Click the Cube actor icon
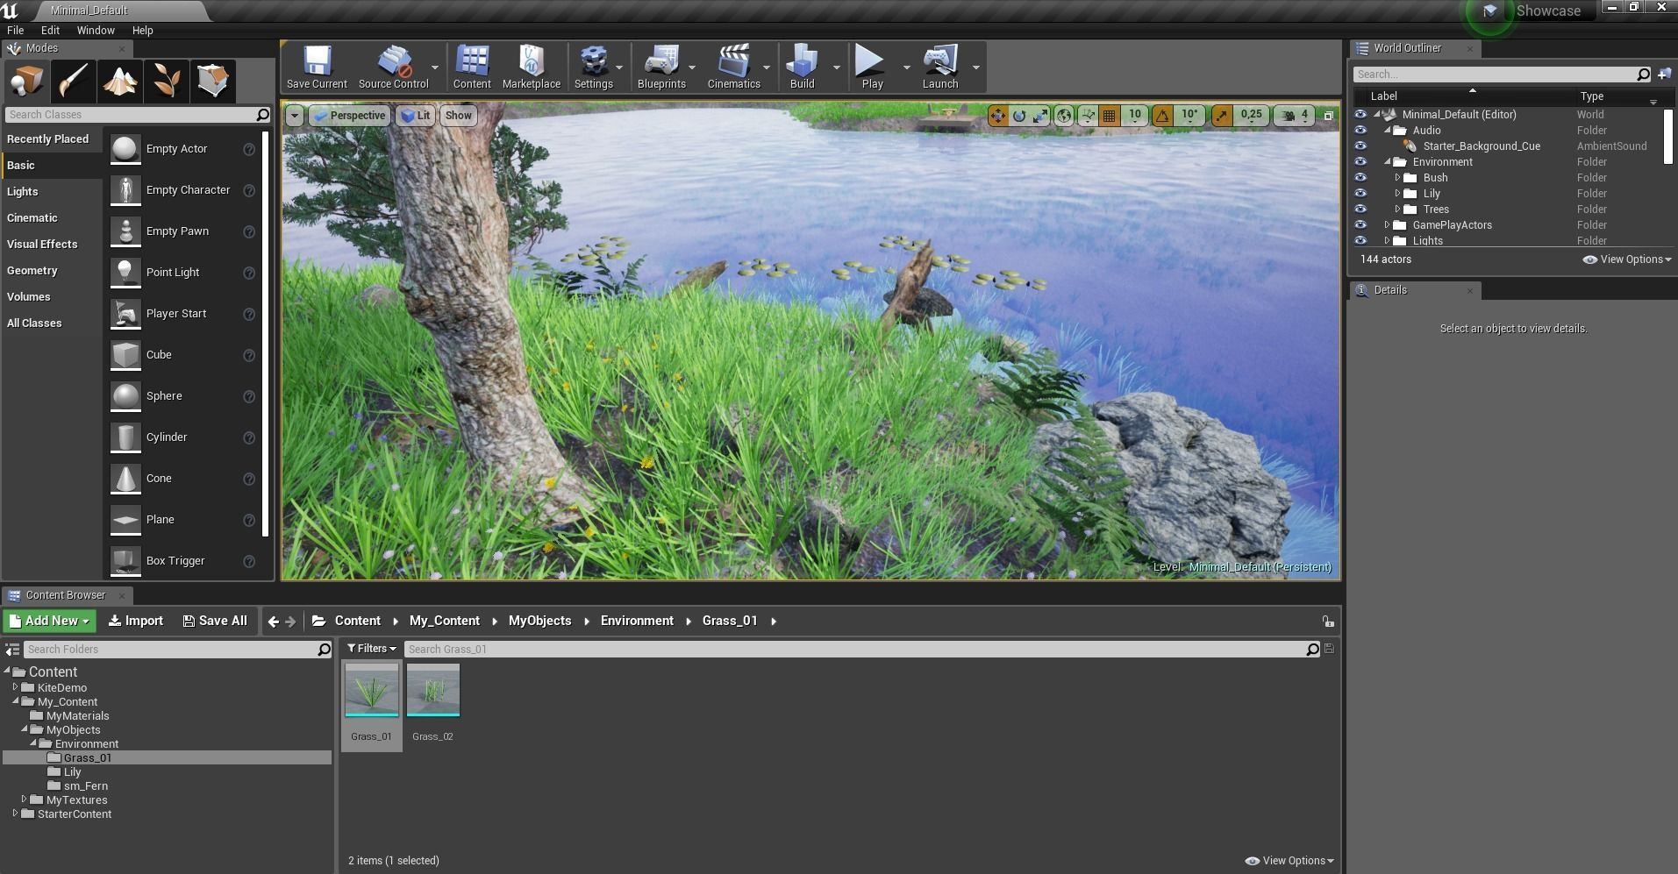 click(125, 355)
